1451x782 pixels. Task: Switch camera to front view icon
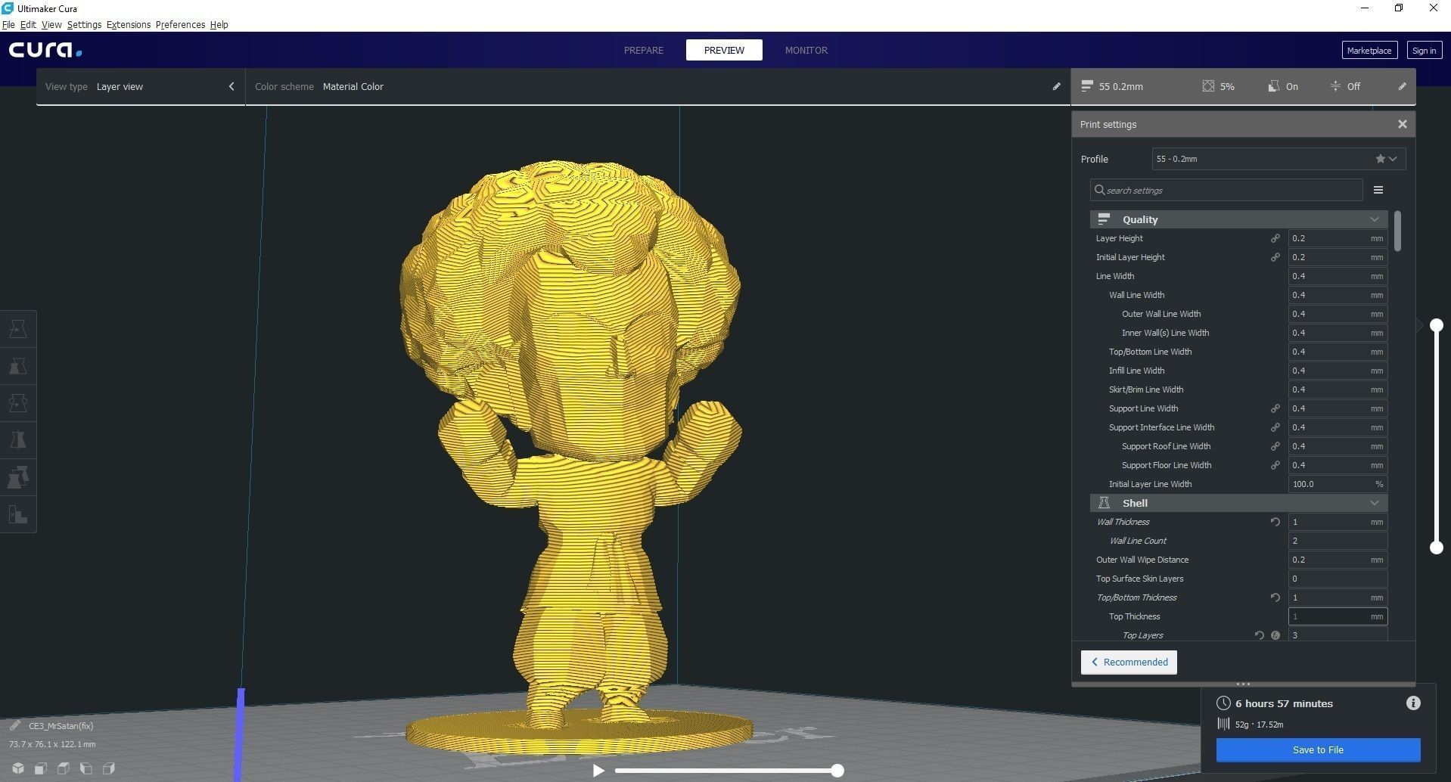pyautogui.click(x=41, y=768)
